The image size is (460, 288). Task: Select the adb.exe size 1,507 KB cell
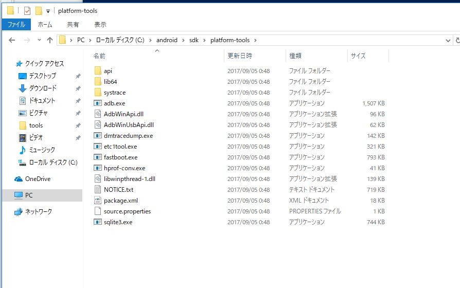[373, 103]
